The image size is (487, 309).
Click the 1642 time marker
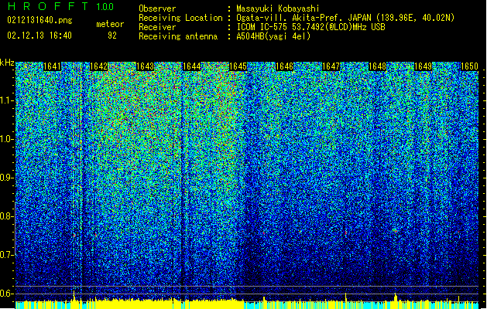pyautogui.click(x=98, y=66)
